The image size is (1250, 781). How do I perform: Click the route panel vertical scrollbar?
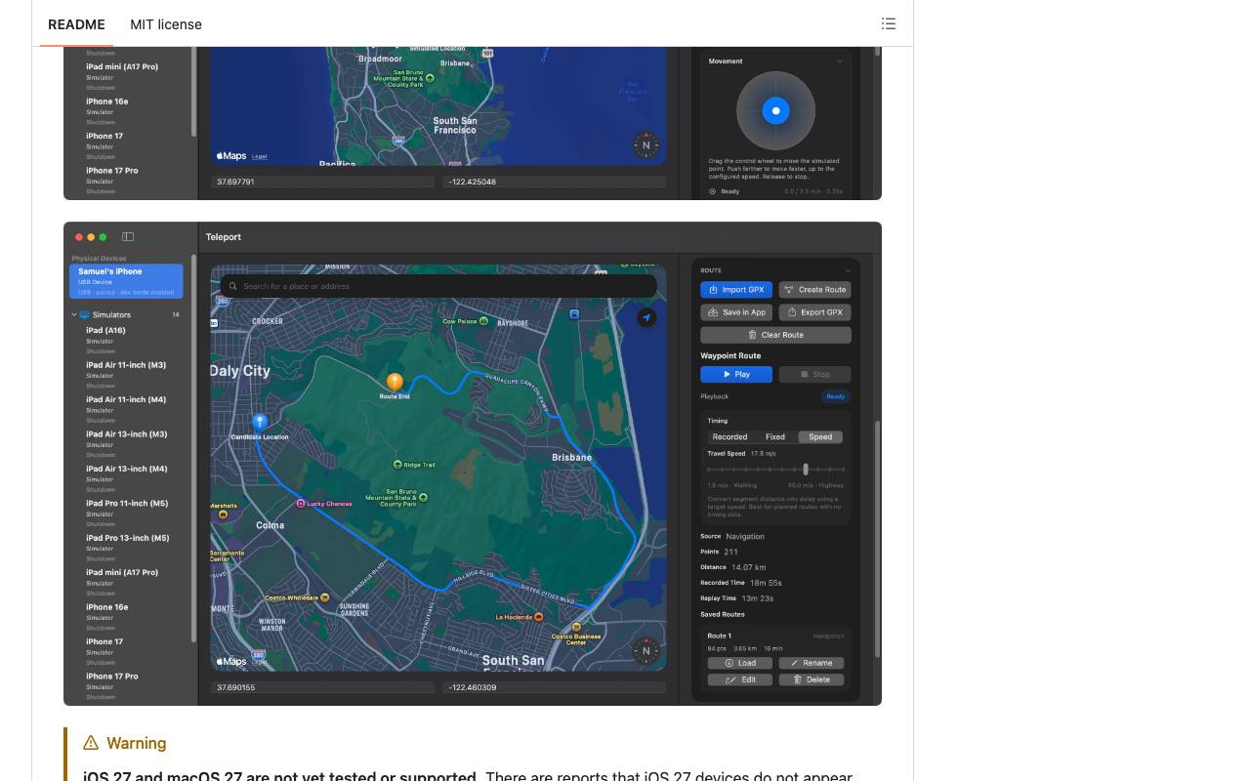(x=877, y=539)
